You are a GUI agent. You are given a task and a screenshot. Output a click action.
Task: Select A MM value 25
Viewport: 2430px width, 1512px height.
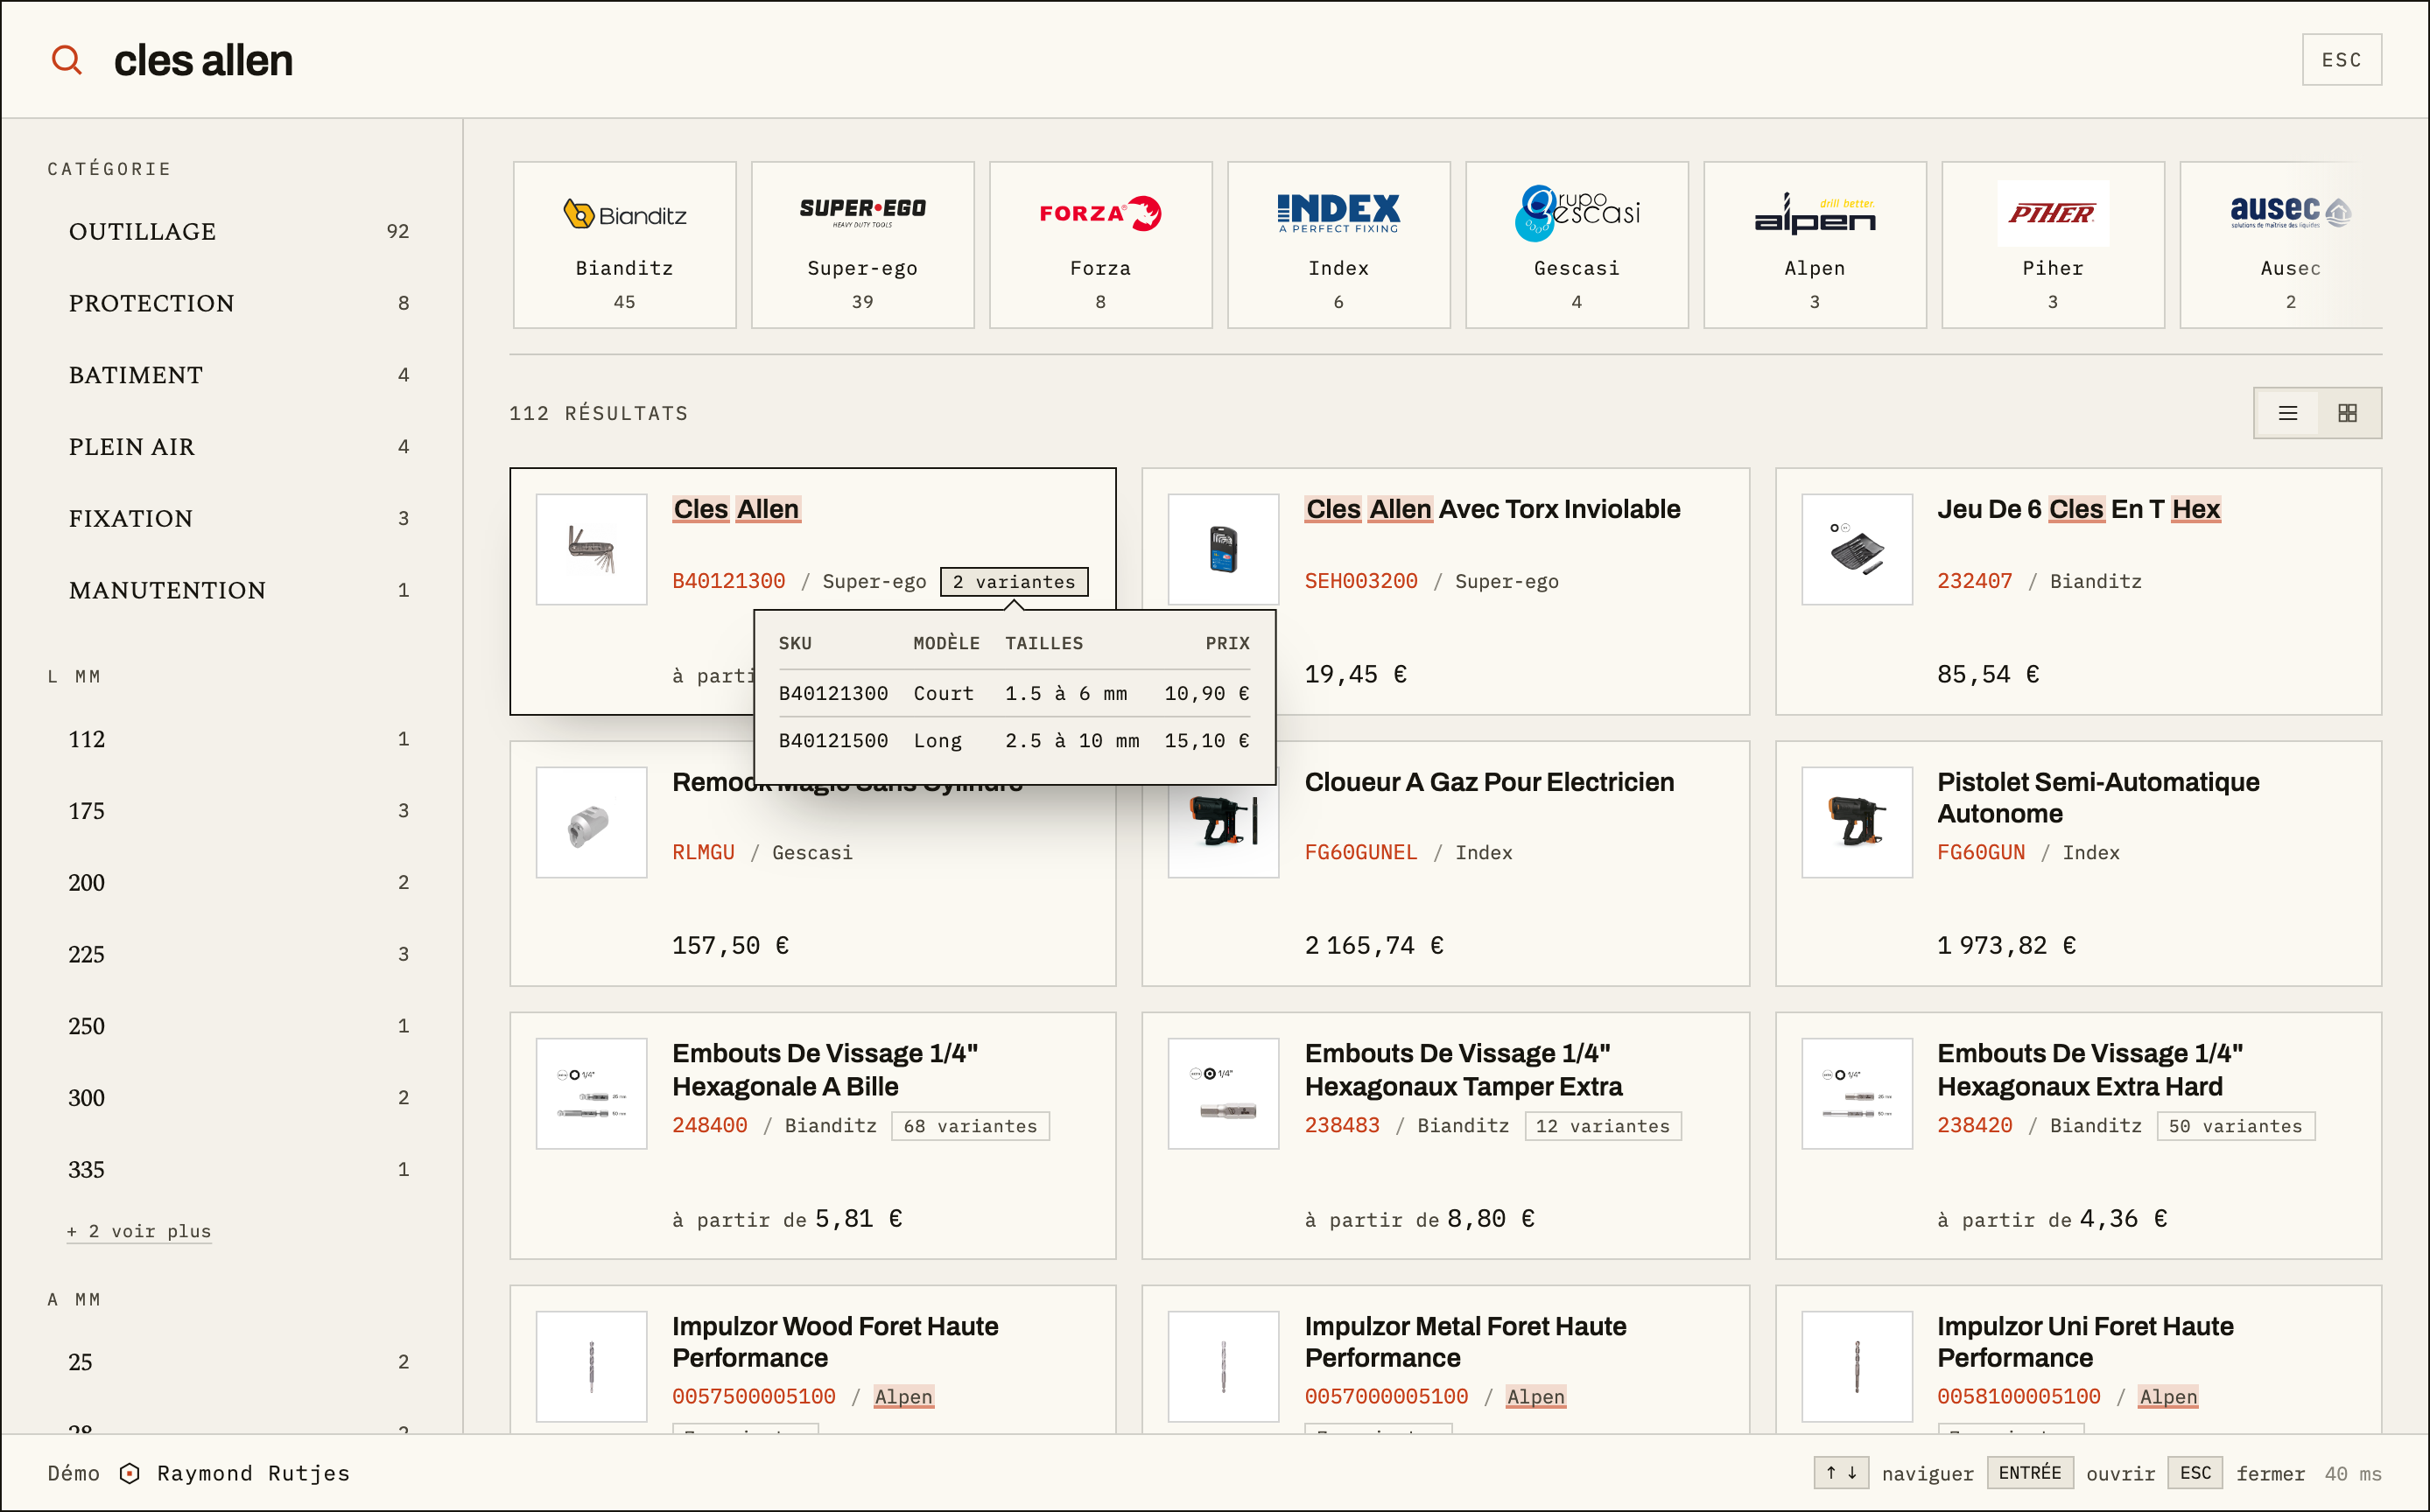(x=238, y=1362)
